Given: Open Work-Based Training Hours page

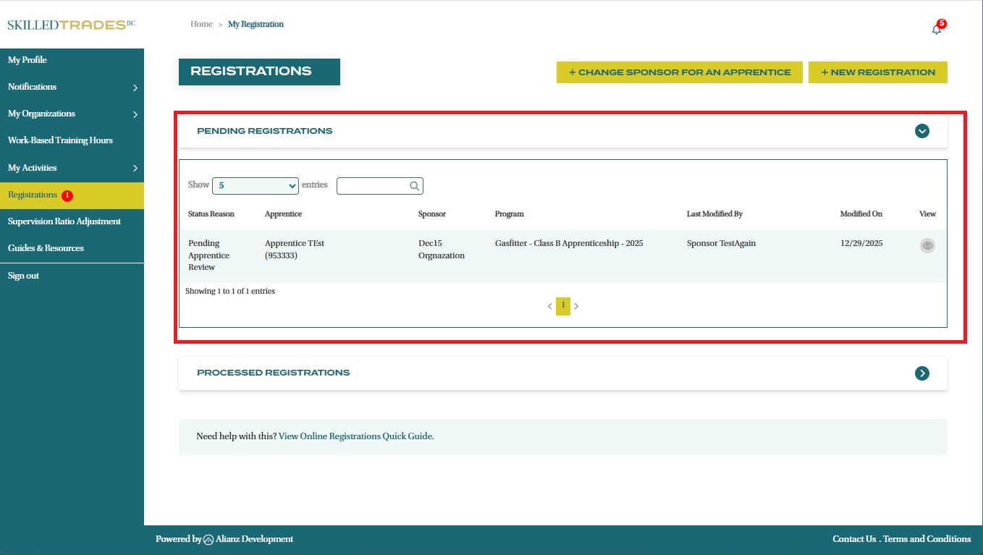Looking at the screenshot, I should pyautogui.click(x=60, y=140).
